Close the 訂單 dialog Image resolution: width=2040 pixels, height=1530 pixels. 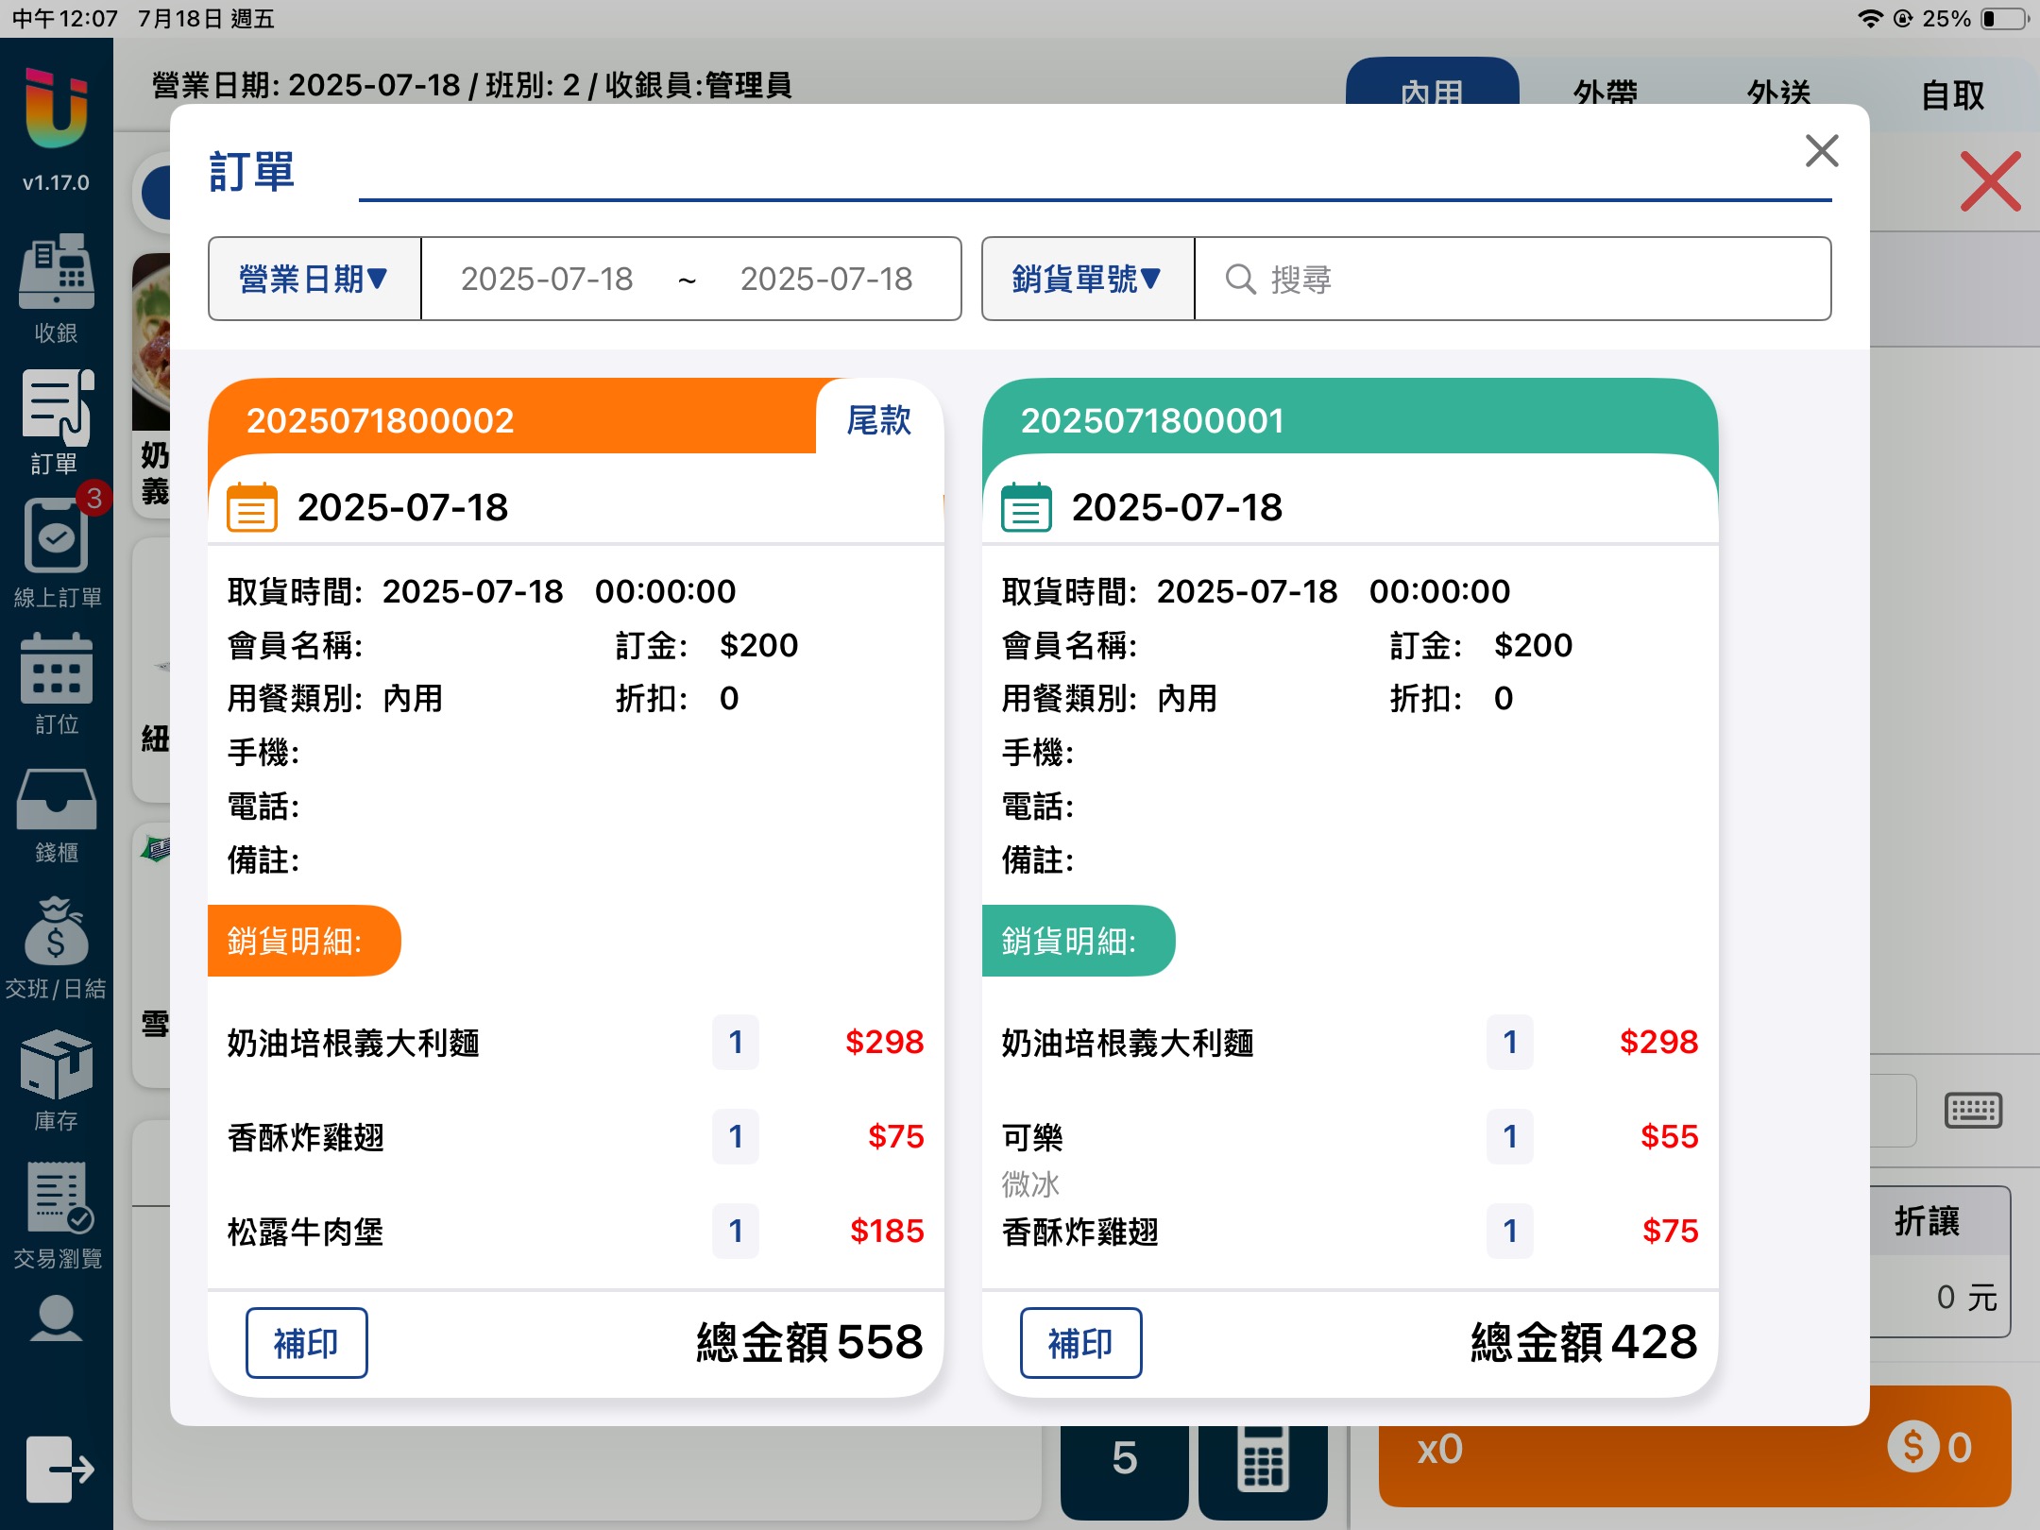tap(1821, 151)
